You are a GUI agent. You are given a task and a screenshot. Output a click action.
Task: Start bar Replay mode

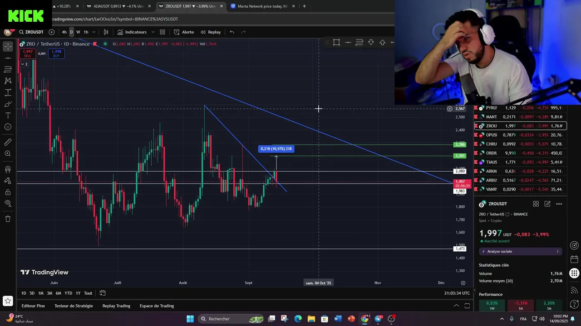pyautogui.click(x=211, y=32)
